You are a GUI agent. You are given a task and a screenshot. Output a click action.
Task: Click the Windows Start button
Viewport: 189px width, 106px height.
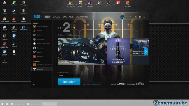click(x=2, y=104)
